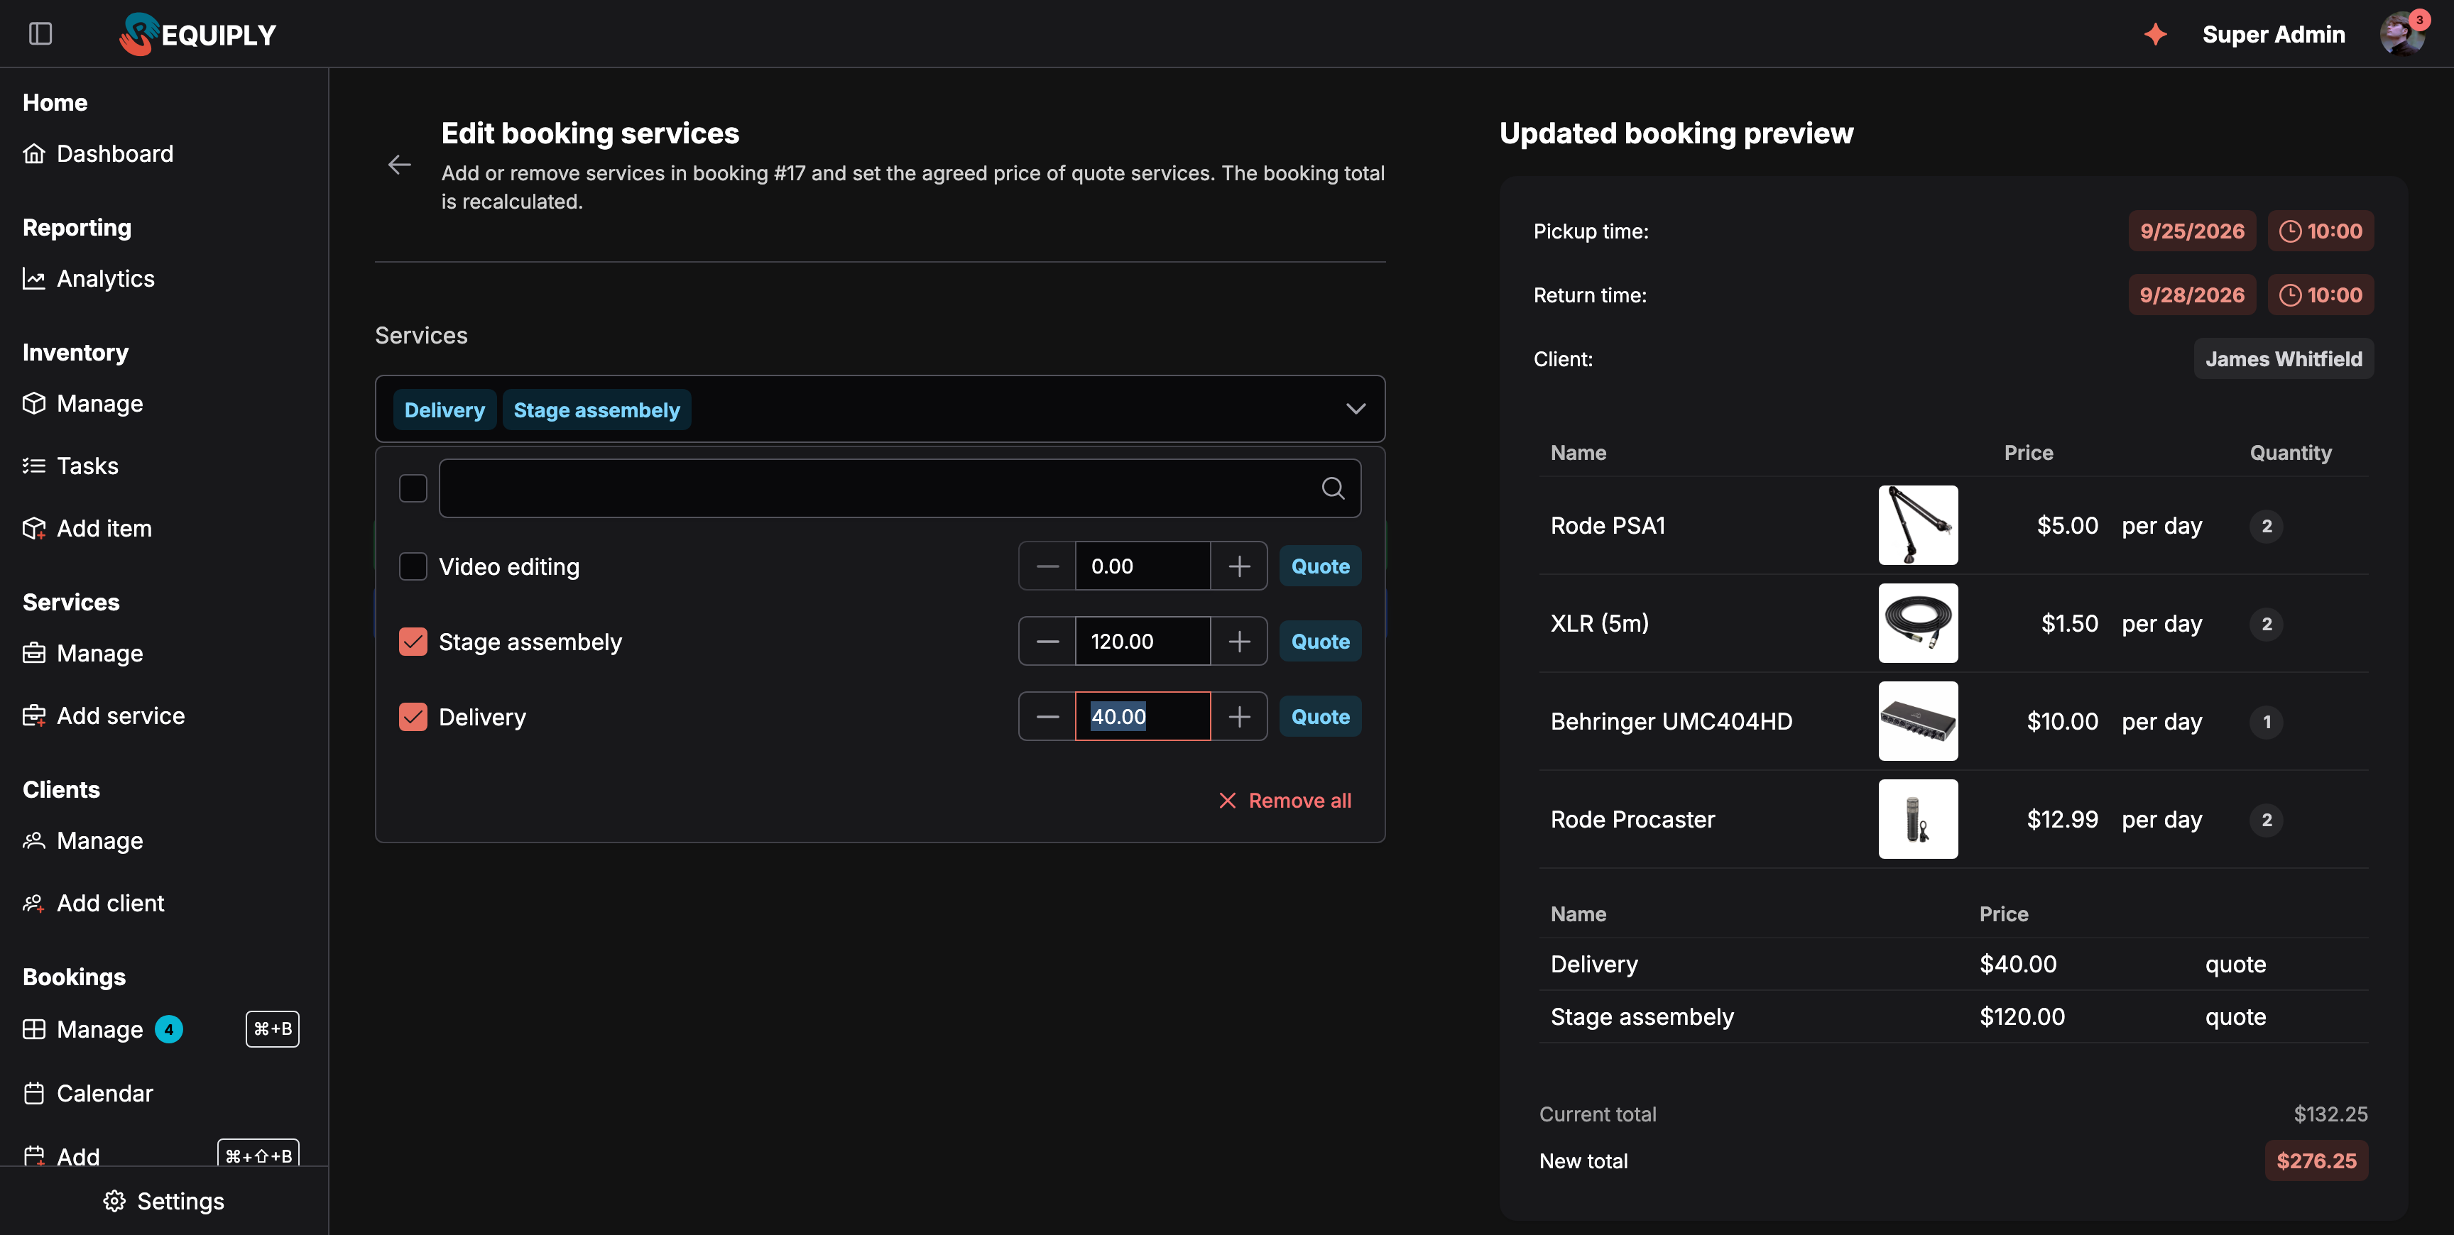The height and width of the screenshot is (1235, 2454).
Task: Open Analytics in the sidebar
Action: tap(89, 279)
